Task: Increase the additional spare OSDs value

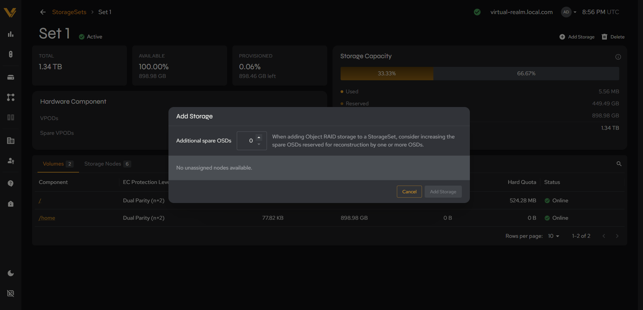Action: [259, 137]
